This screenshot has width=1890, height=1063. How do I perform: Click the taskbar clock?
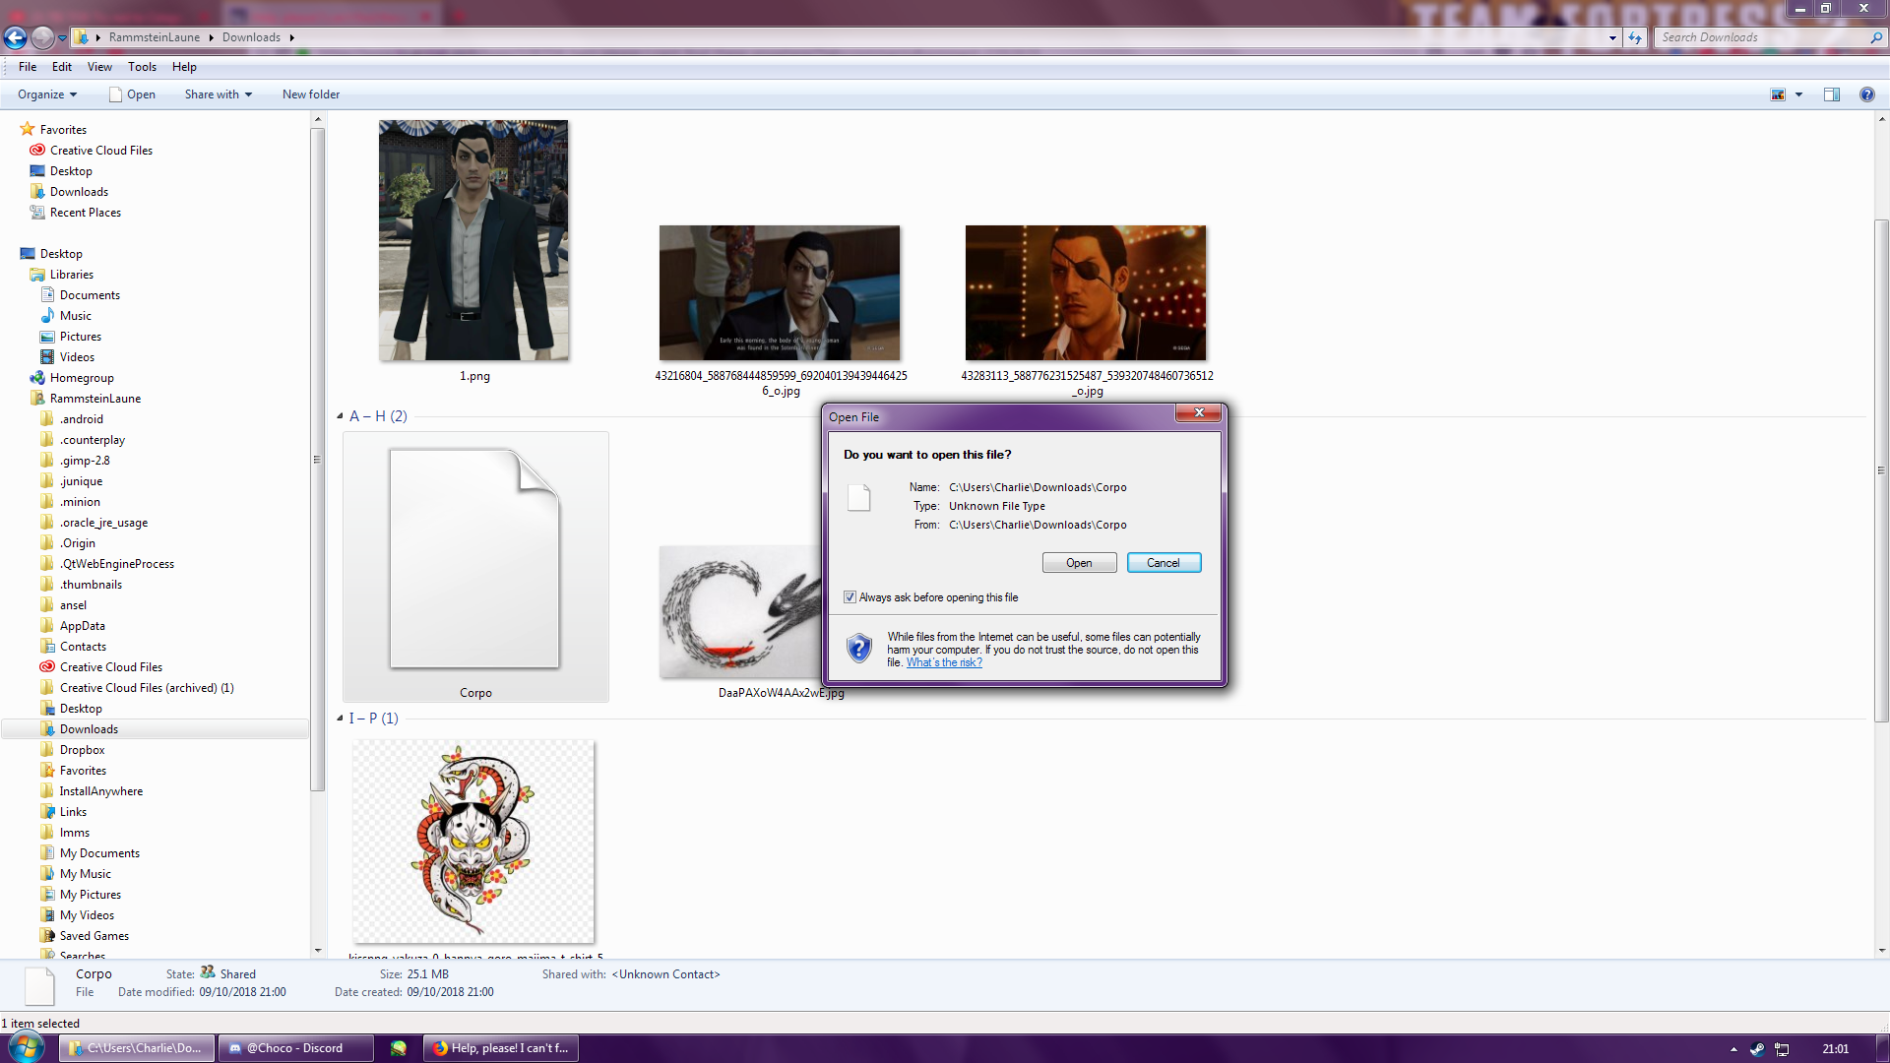coord(1835,1049)
